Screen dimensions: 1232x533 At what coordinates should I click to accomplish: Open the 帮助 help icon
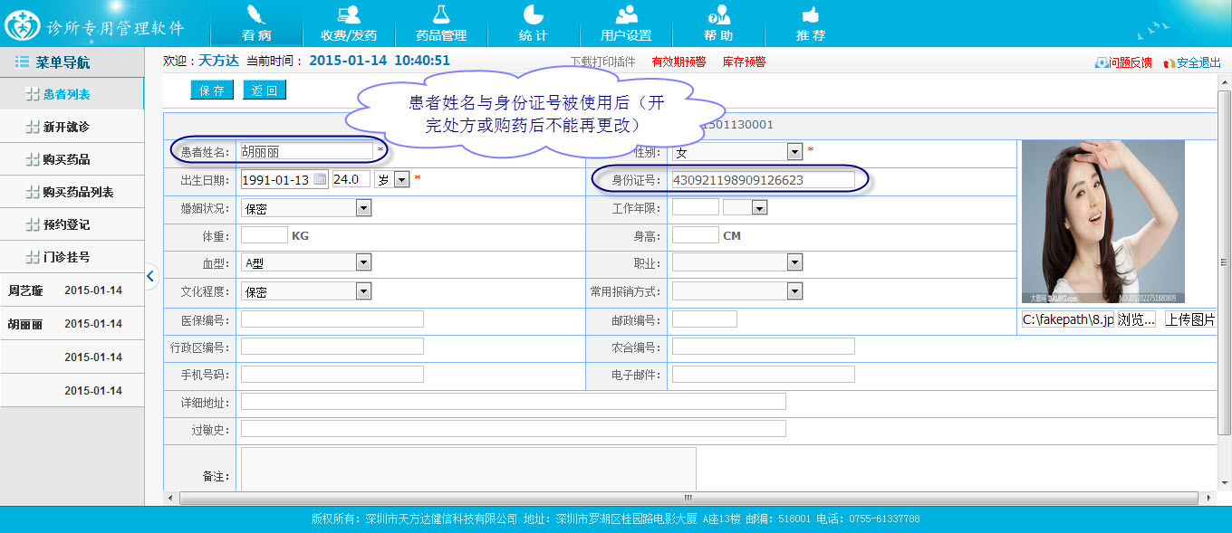click(x=718, y=15)
